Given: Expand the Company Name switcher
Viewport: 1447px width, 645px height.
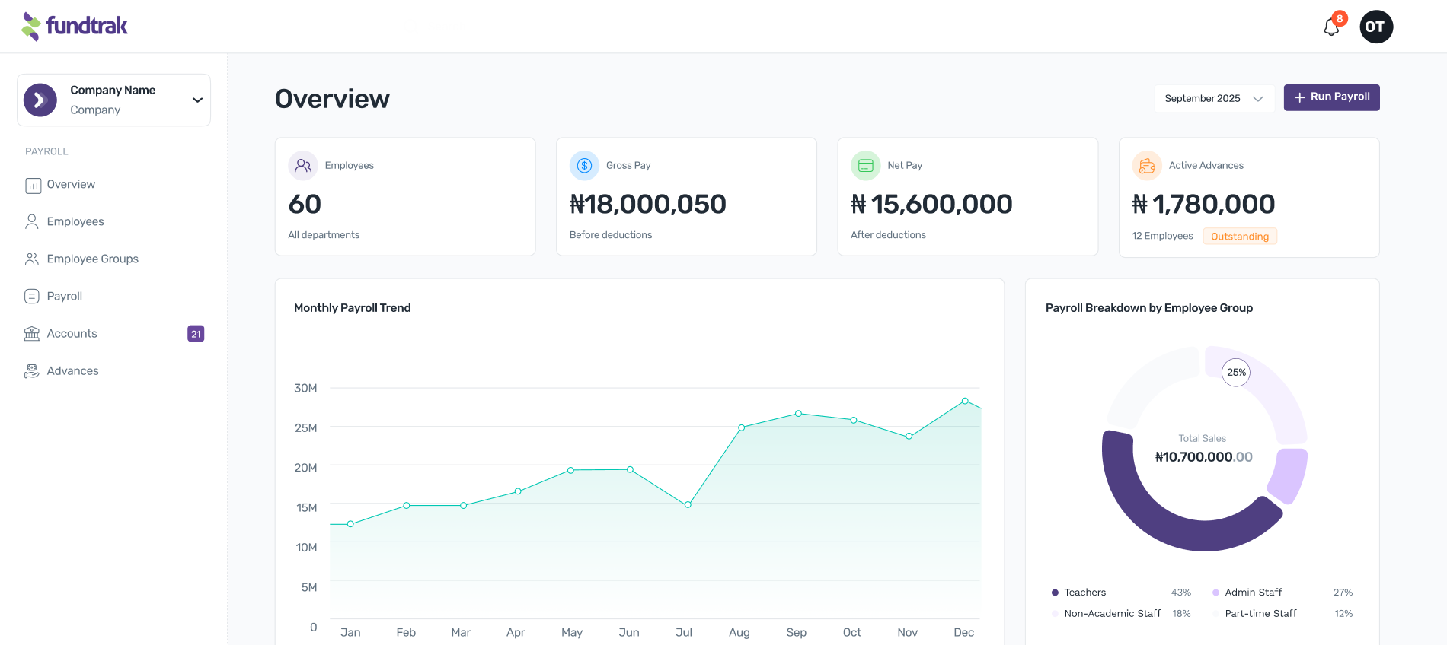Looking at the screenshot, I should [x=113, y=100].
